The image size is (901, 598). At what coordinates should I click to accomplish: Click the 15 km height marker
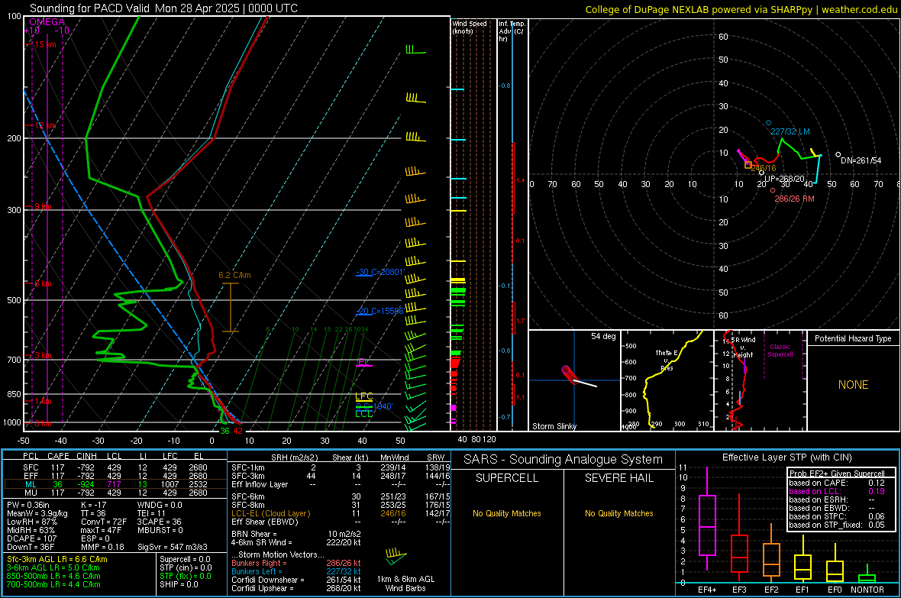click(x=45, y=44)
